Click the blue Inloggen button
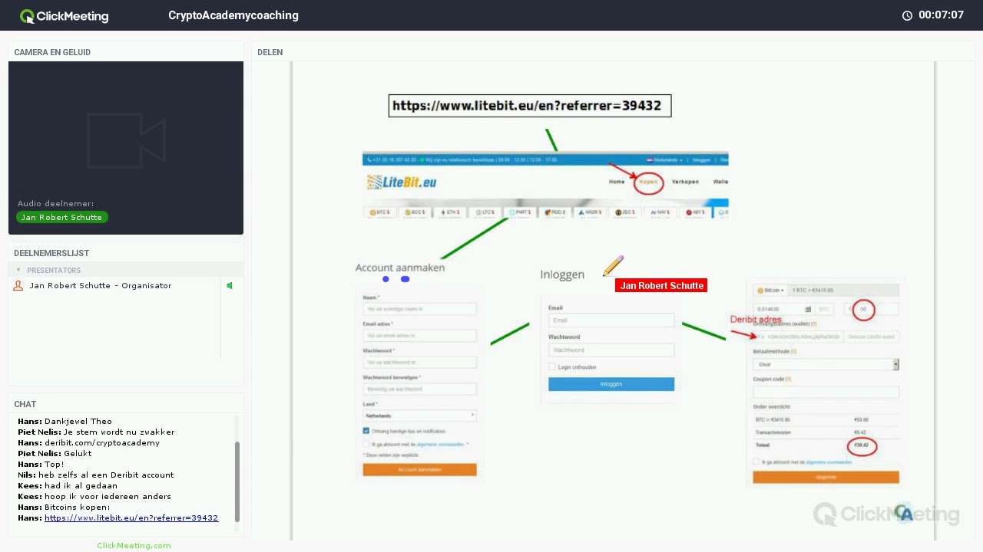This screenshot has width=983, height=552. tap(611, 384)
